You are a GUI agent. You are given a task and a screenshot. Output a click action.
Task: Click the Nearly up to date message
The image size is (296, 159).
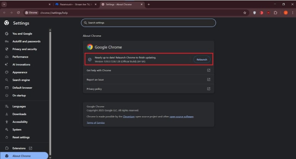coord(125,58)
